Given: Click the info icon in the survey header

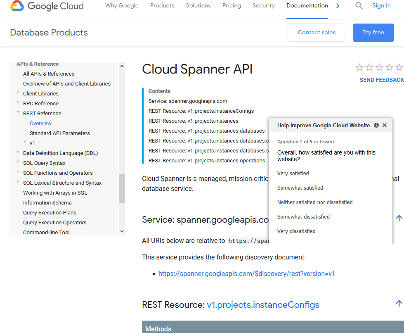Looking at the screenshot, I should point(376,125).
